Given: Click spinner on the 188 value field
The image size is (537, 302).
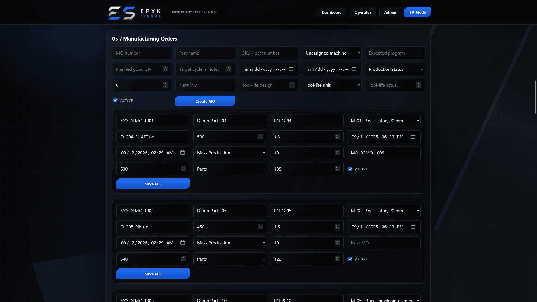Looking at the screenshot, I should pyautogui.click(x=337, y=169).
